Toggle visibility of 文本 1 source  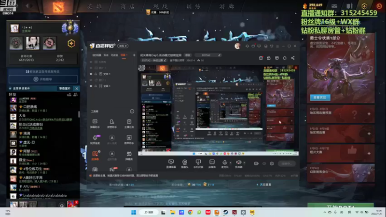(91, 74)
